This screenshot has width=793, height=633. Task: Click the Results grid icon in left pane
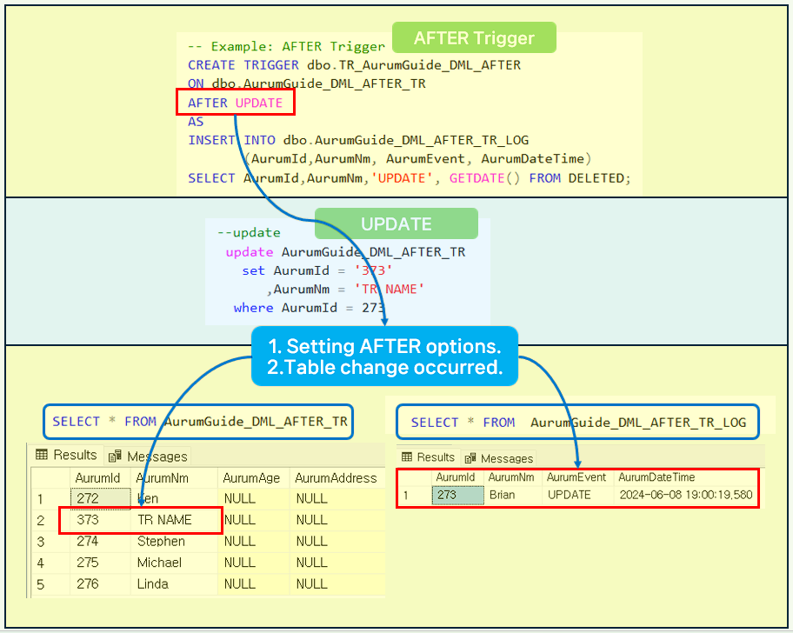point(42,455)
